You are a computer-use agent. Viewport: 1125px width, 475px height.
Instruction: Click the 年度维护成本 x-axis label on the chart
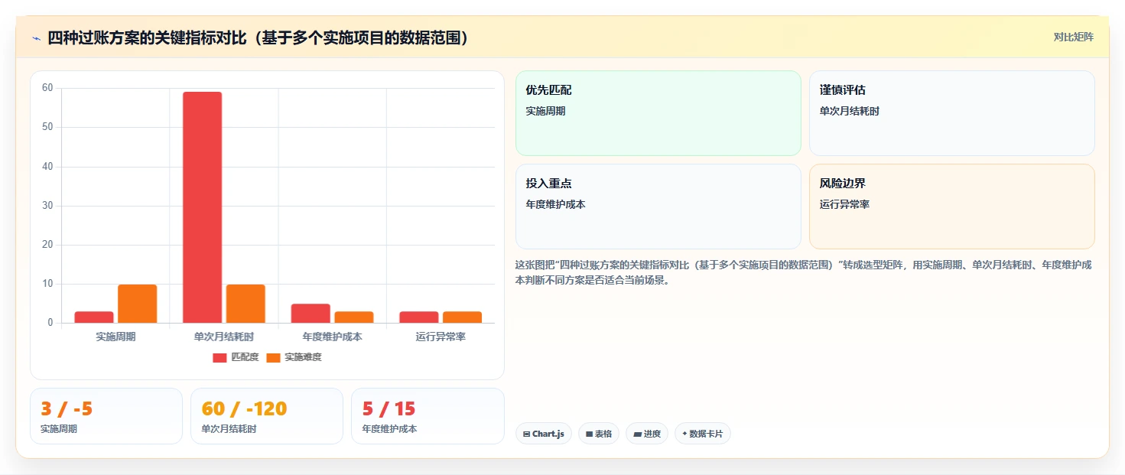(332, 337)
